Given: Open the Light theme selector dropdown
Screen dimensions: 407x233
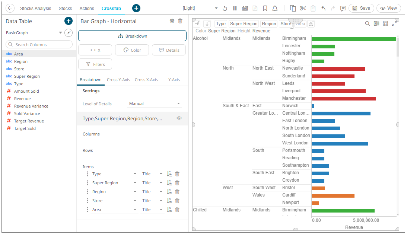Looking at the screenshot, I should coord(215,8).
